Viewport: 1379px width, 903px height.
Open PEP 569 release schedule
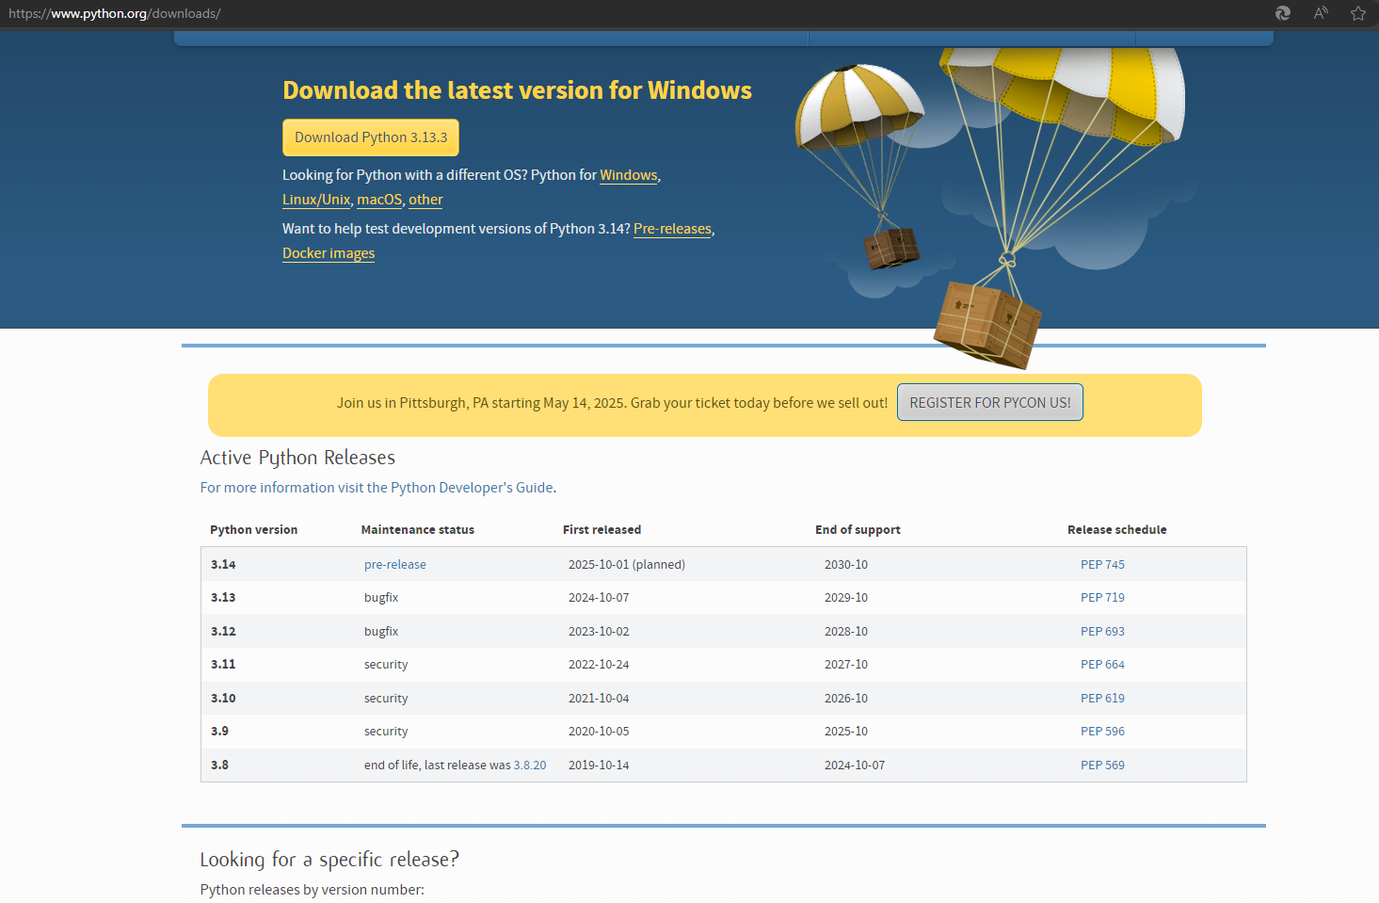(x=1102, y=766)
